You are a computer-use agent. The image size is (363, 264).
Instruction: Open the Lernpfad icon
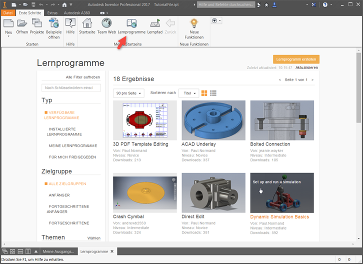click(x=155, y=23)
